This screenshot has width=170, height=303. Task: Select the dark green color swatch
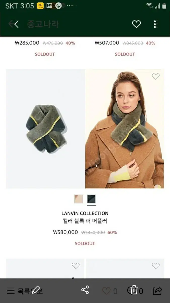(91, 199)
